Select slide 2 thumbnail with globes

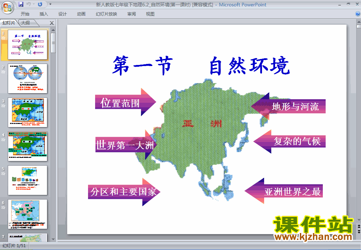[28, 78]
